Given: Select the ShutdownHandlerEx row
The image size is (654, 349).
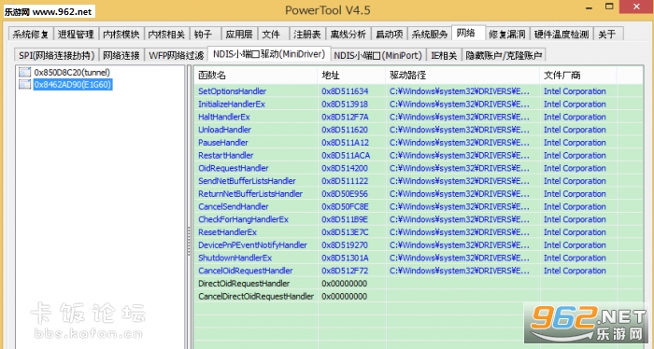Looking at the screenshot, I should 419,258.
